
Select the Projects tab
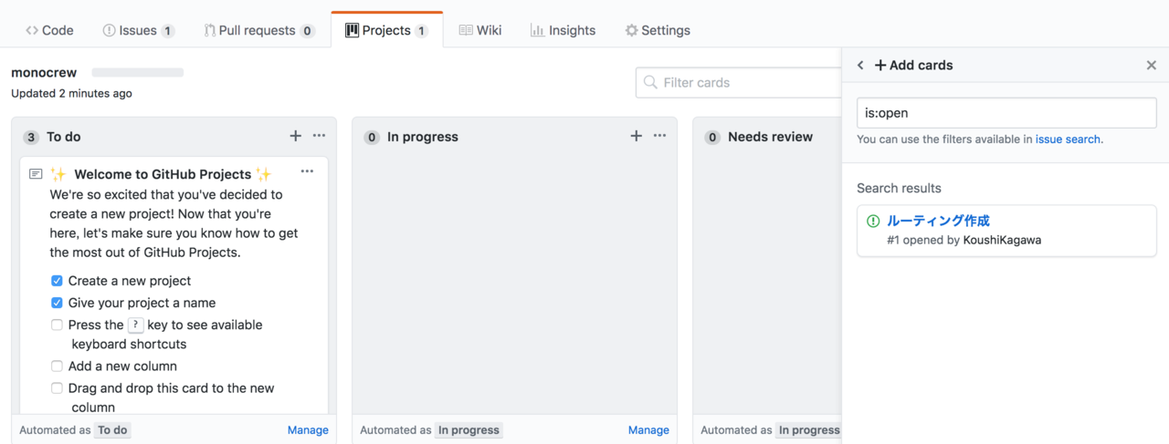pyautogui.click(x=386, y=30)
